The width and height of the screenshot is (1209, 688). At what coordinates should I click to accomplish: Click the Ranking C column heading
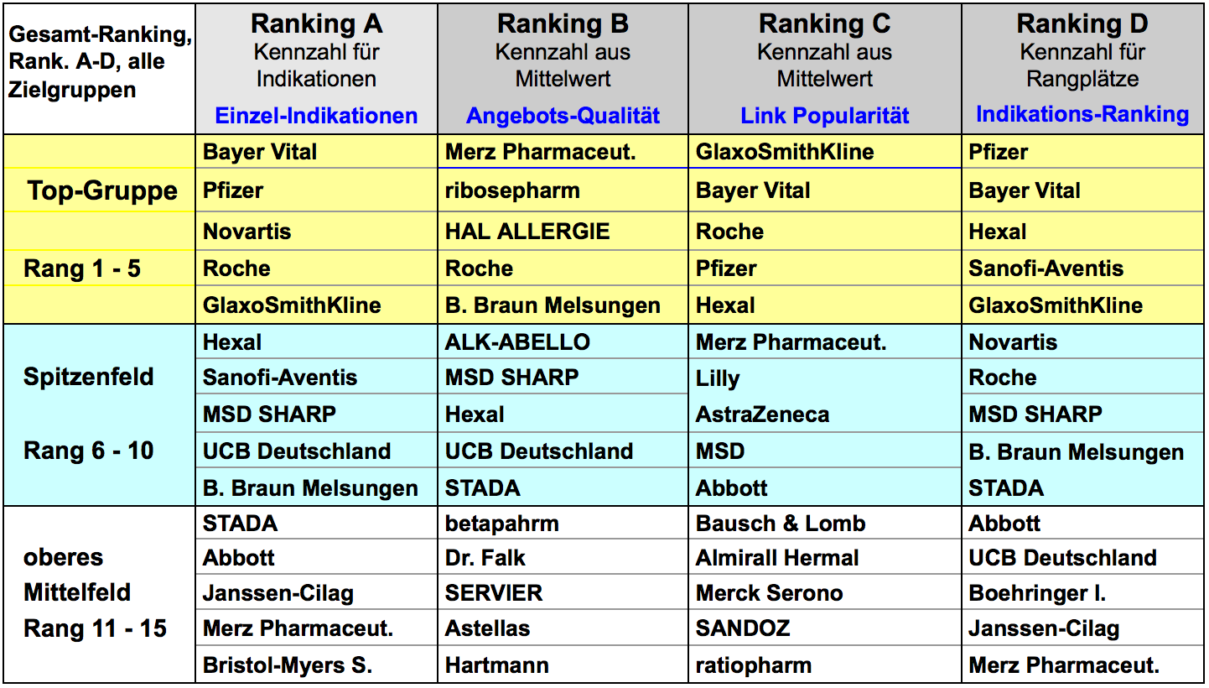point(824,23)
